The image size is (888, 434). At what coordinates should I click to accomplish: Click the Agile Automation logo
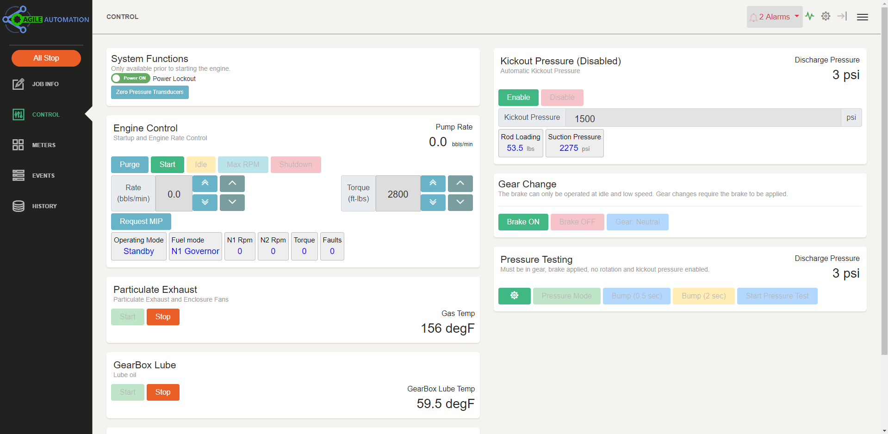click(46, 19)
